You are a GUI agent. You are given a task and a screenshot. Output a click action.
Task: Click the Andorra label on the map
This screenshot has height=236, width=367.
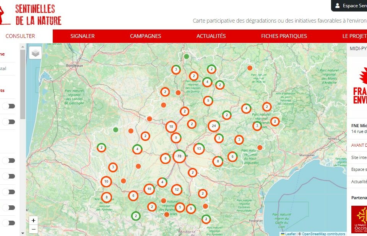click(x=188, y=232)
